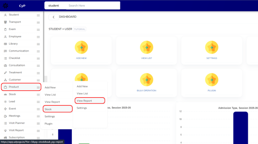Click the Plugin star icon tile
The width and height of the screenshot is (258, 144).
click(x=212, y=80)
